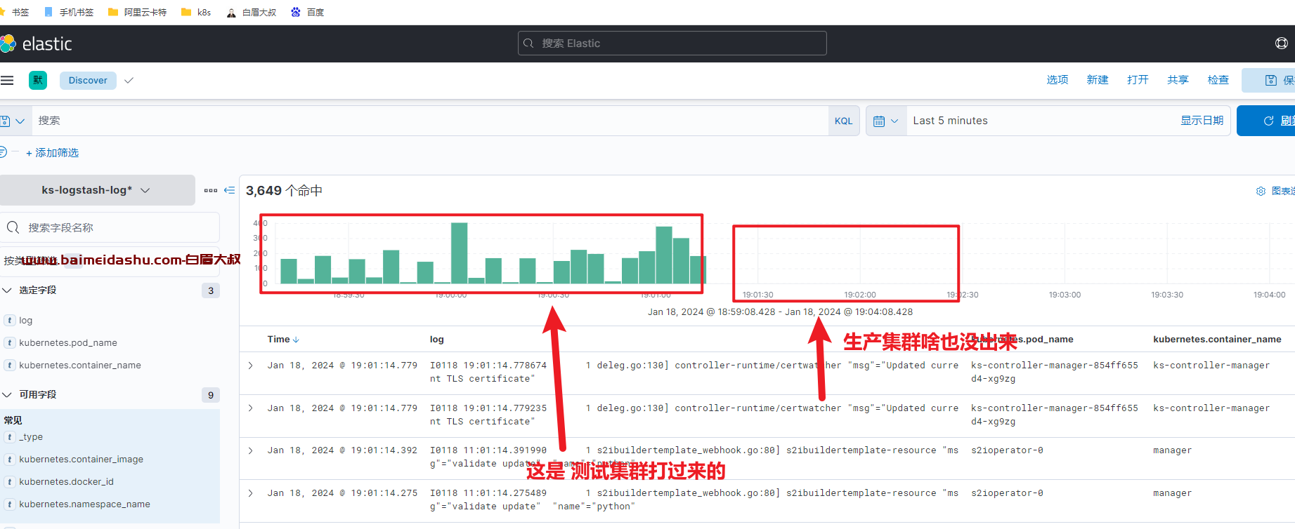Select kubernetes.namespace_name available field
1295x529 pixels.
point(84,504)
